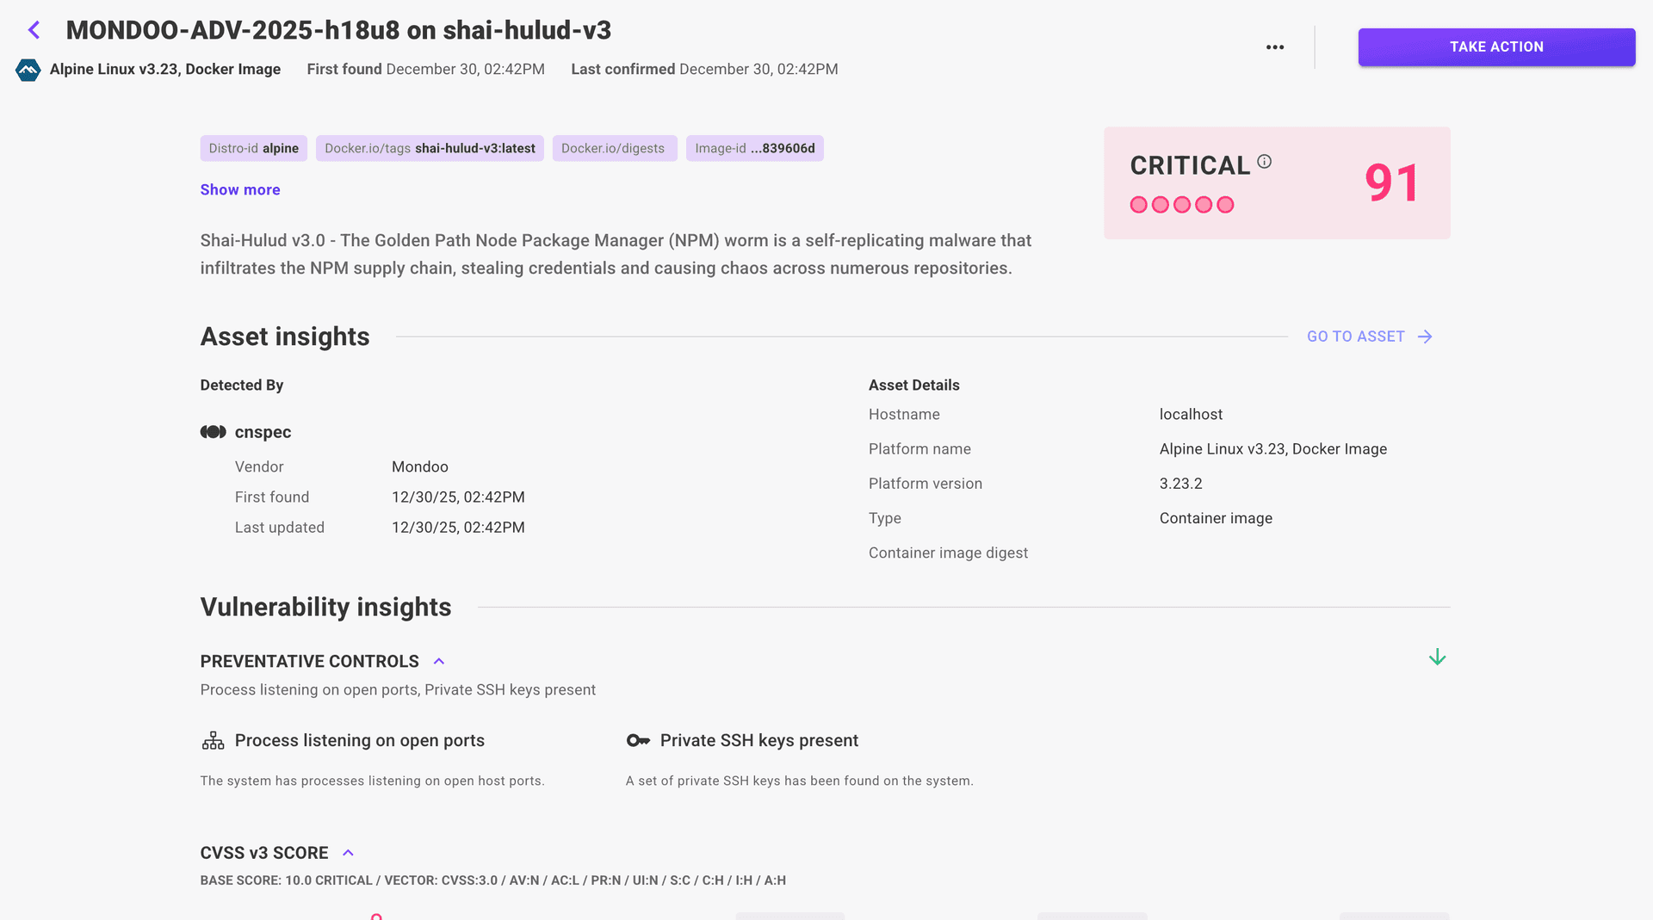Navigate back using the purple chevron arrow
The width and height of the screenshot is (1653, 920).
point(33,29)
